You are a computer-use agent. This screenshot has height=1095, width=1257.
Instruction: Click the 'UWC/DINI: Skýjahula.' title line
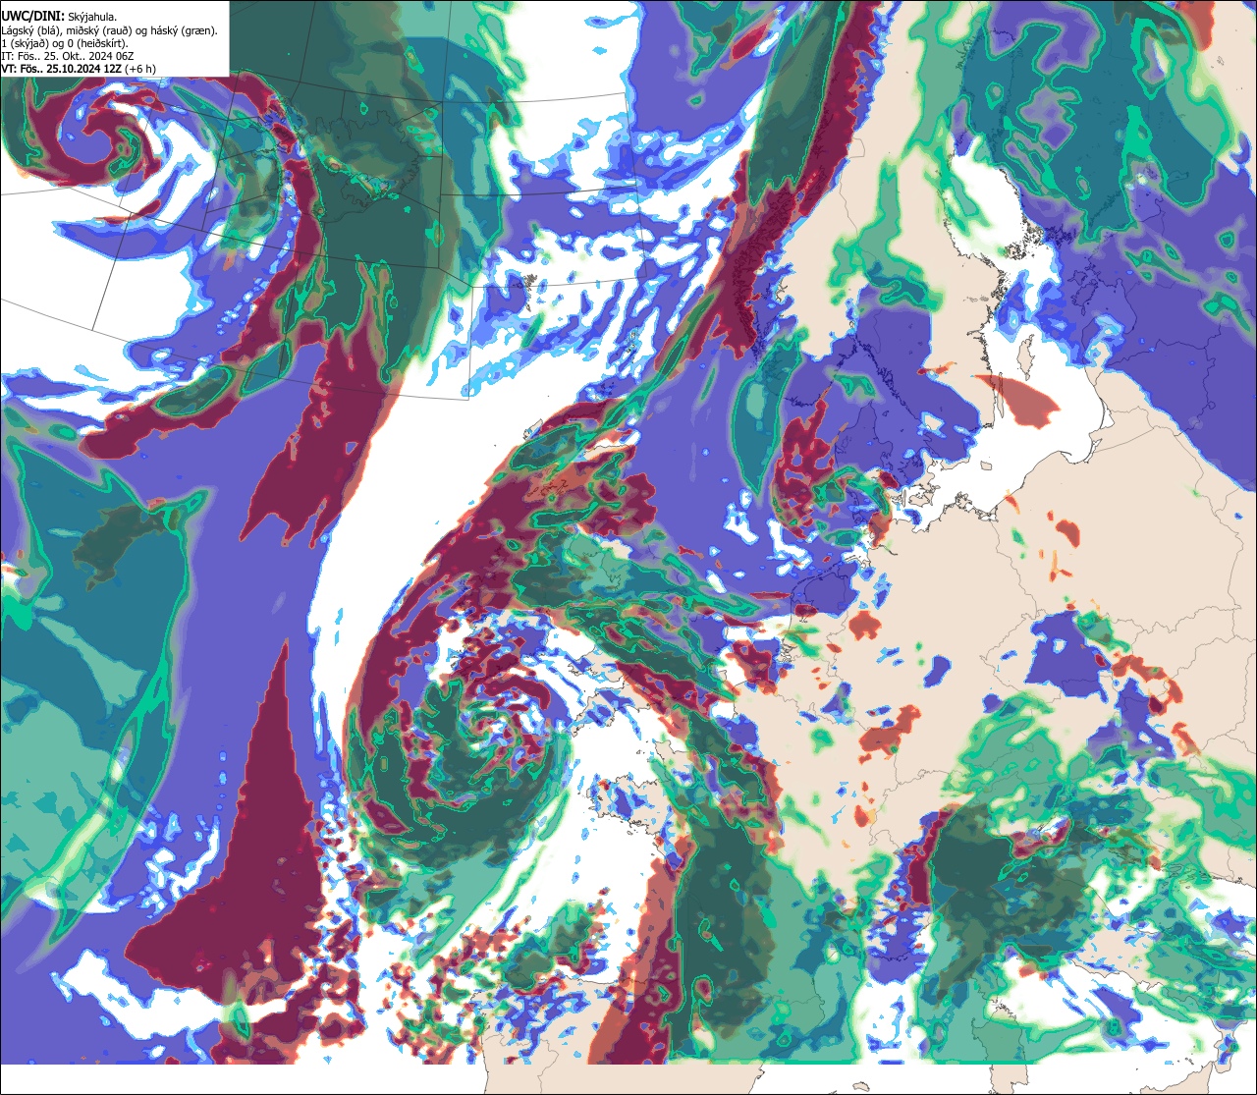(x=60, y=16)
